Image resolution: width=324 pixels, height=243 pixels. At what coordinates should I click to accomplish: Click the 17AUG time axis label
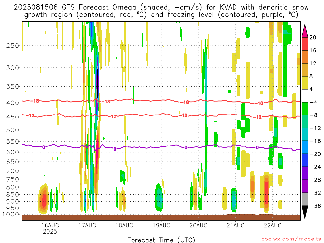87,225
